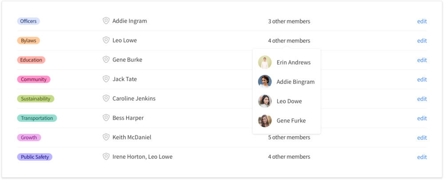Choose Leo Dowe from members popup

click(289, 101)
